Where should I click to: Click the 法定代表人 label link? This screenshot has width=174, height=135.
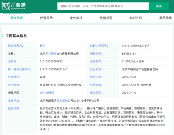click(x=15, y=46)
